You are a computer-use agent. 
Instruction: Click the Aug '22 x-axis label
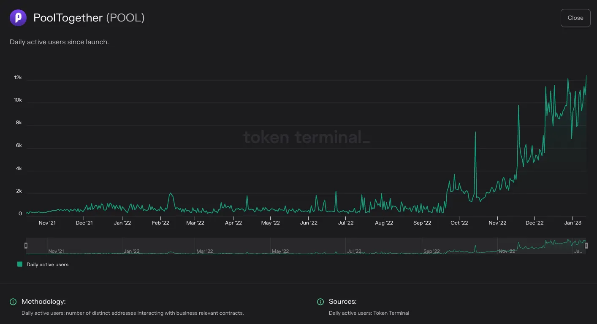click(384, 223)
